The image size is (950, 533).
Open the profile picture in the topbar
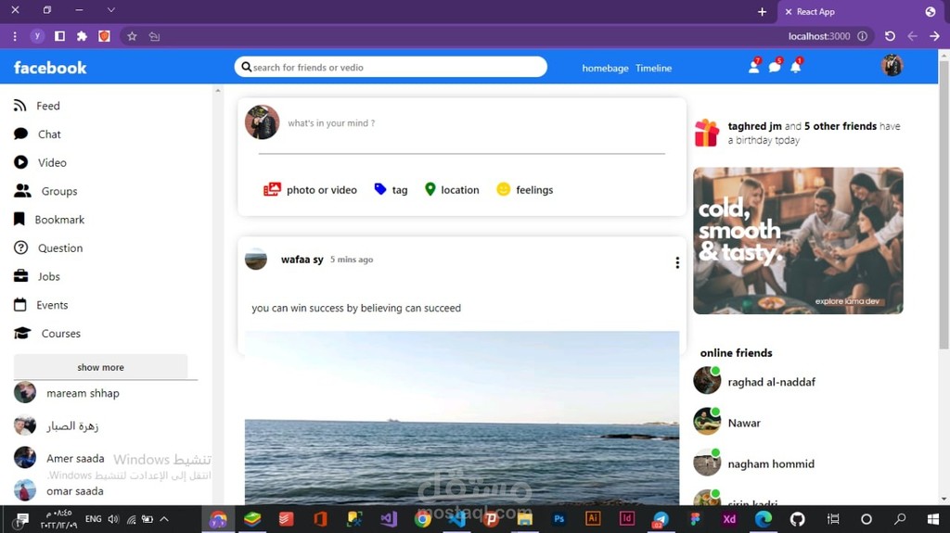[x=892, y=65]
